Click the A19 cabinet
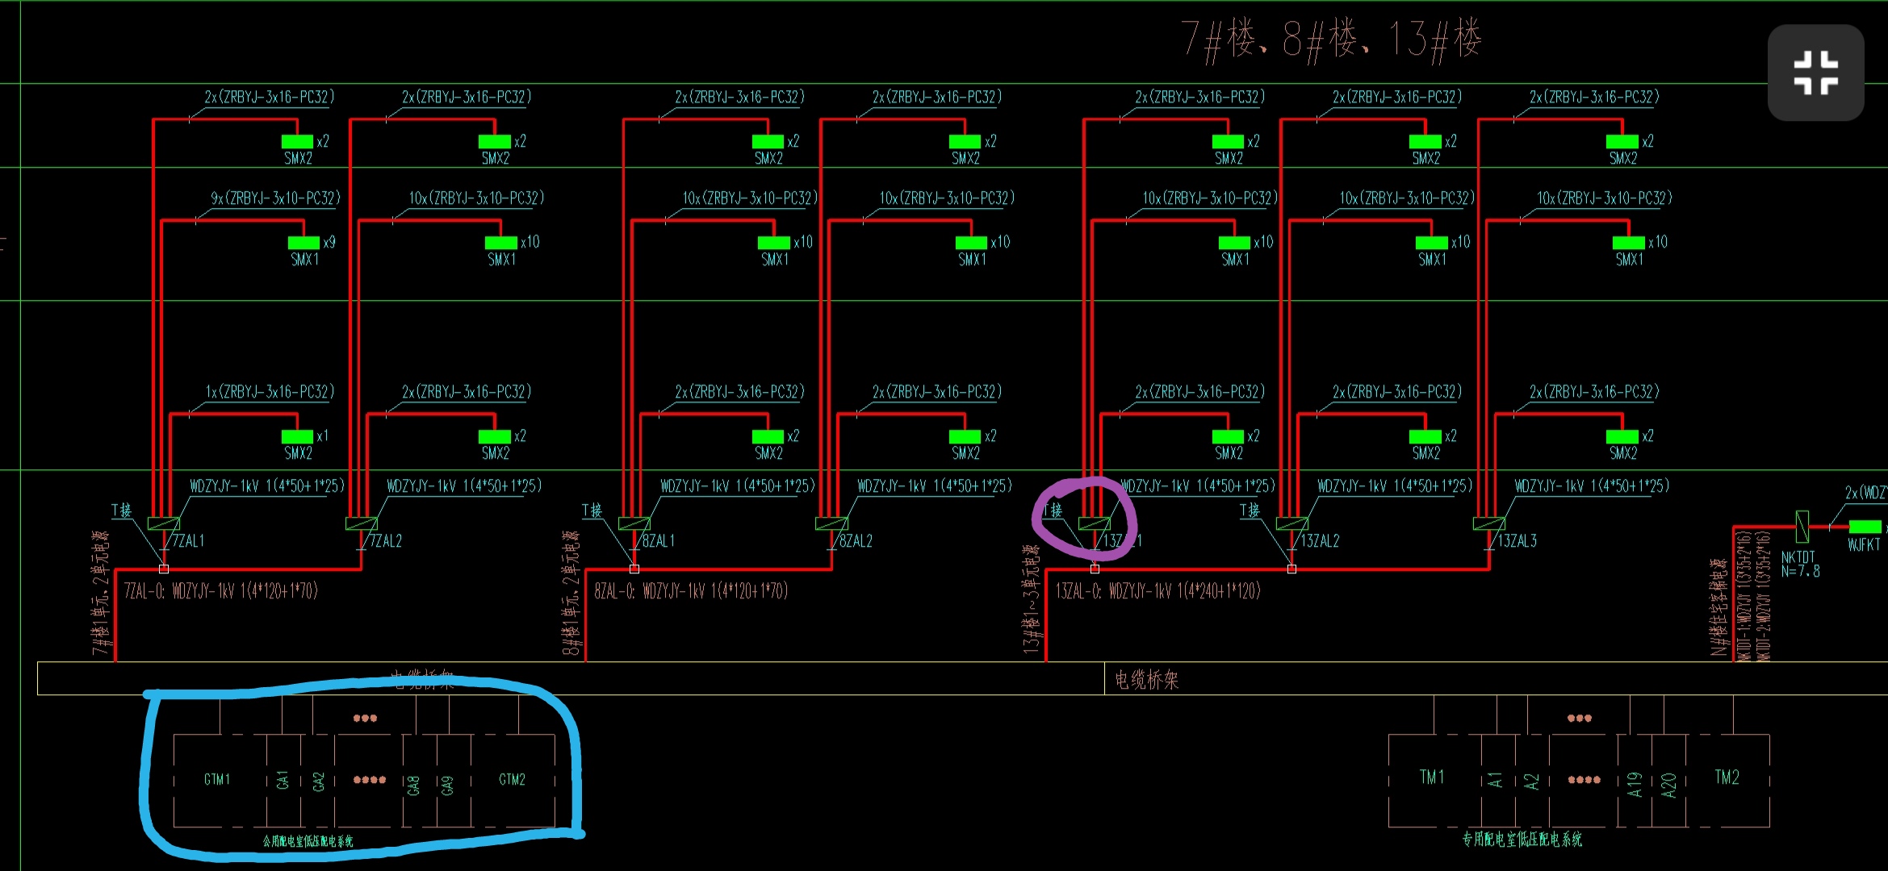Screen dimensions: 1888x871 click(x=1635, y=780)
